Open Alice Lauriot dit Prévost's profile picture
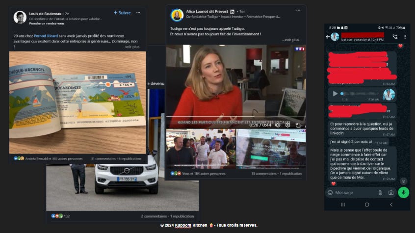The width and height of the screenshot is (415, 233). (x=177, y=15)
